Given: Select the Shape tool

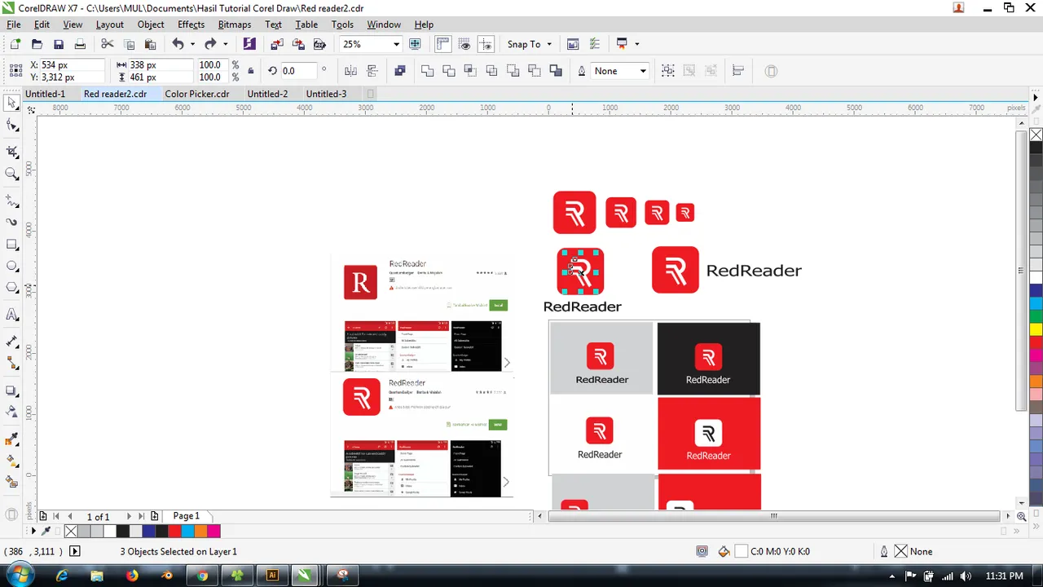Looking at the screenshot, I should pos(11,125).
